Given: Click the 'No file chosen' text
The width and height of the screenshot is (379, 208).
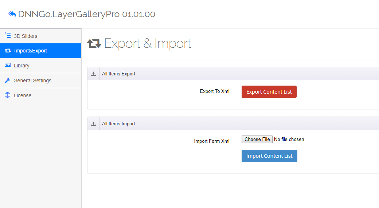Looking at the screenshot, I should point(289,140).
